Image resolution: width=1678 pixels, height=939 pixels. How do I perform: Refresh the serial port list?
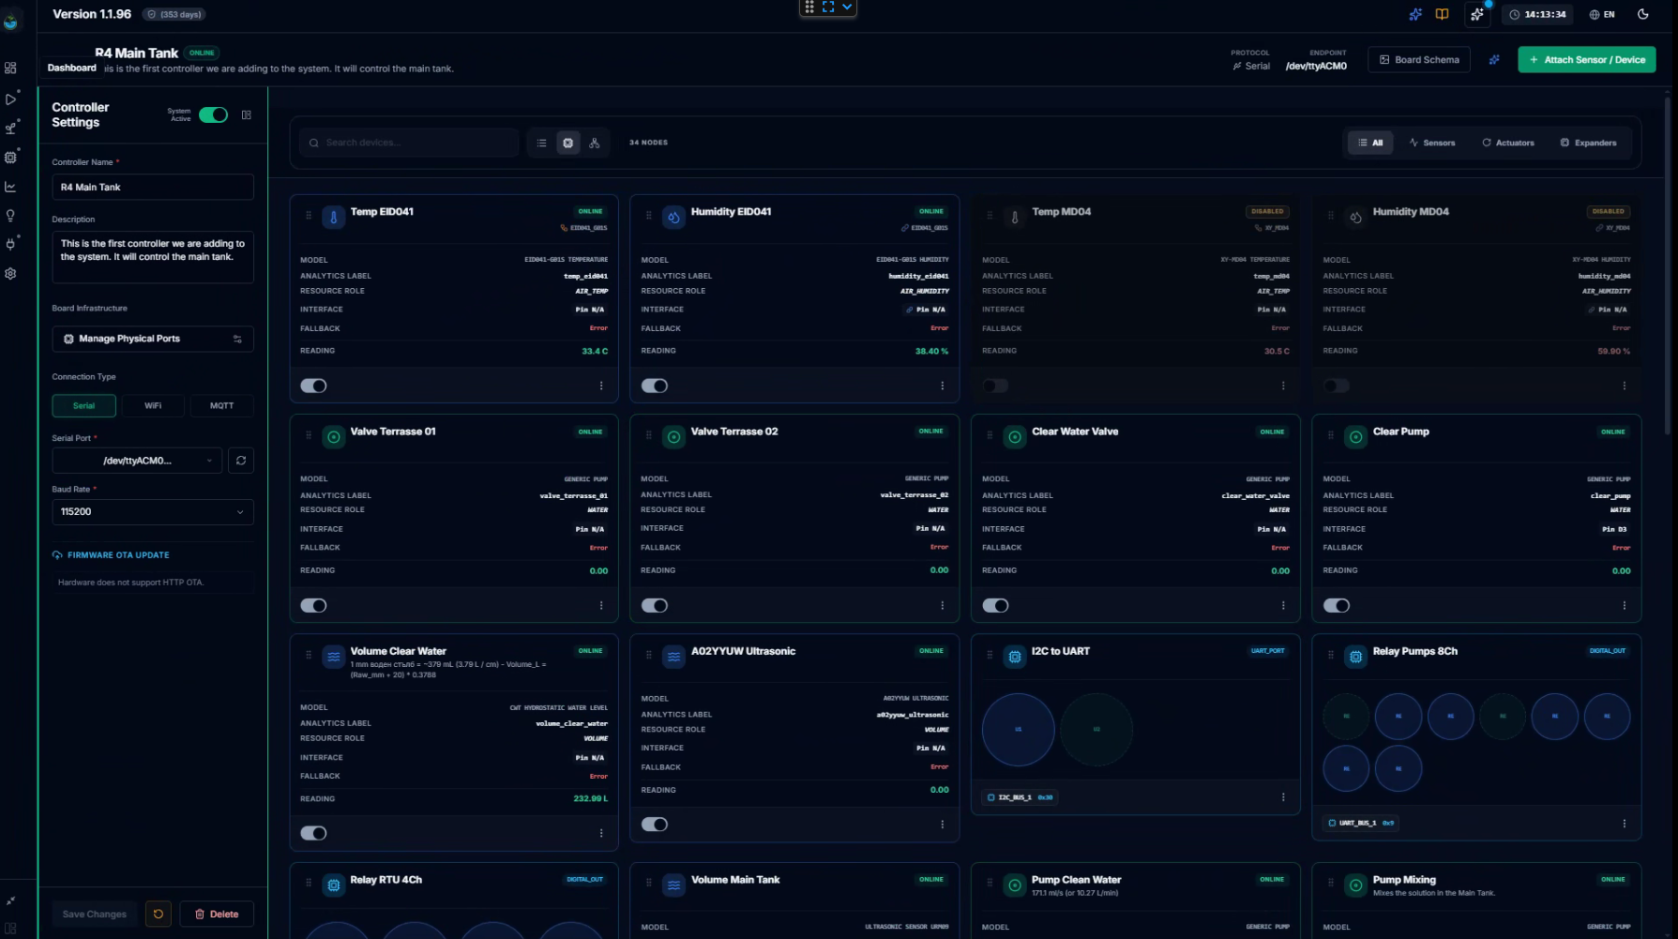[x=241, y=461]
